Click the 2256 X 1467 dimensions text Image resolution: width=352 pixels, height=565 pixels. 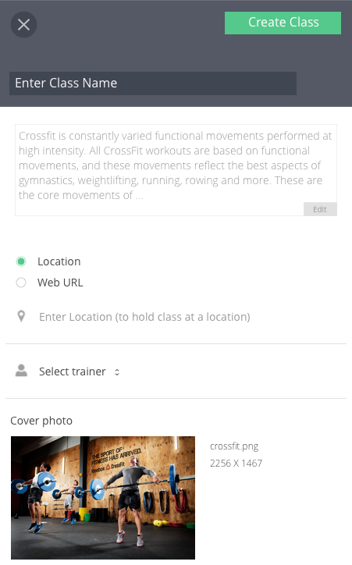[x=236, y=463]
